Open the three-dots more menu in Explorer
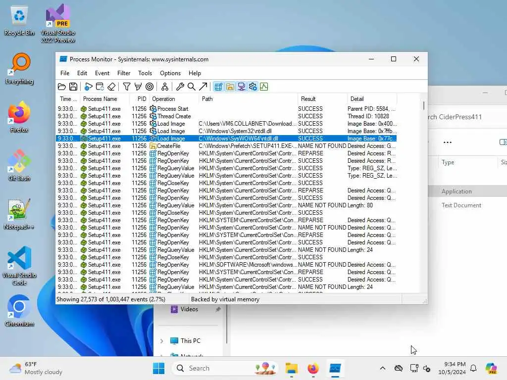This screenshot has height=380, width=507. coord(448,142)
